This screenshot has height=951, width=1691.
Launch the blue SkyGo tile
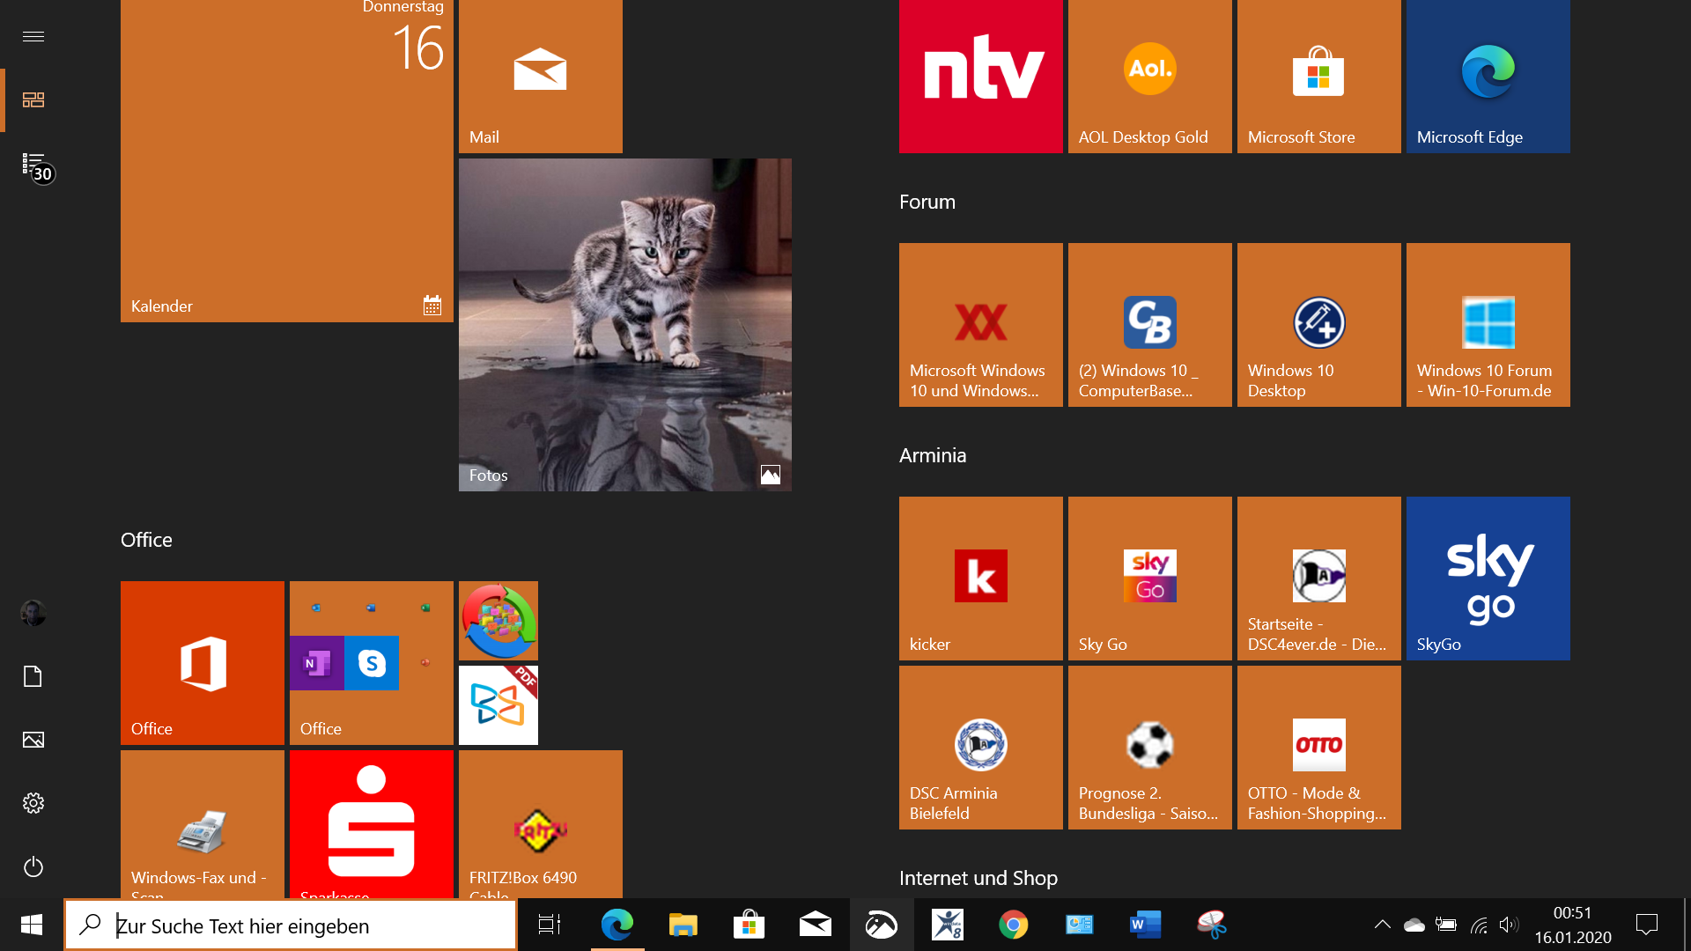[1488, 578]
